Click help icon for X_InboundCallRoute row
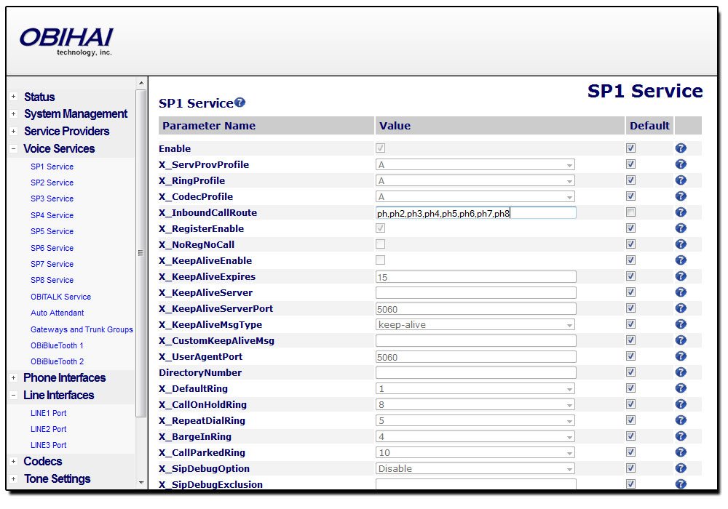The width and height of the screenshot is (728, 509). [681, 212]
